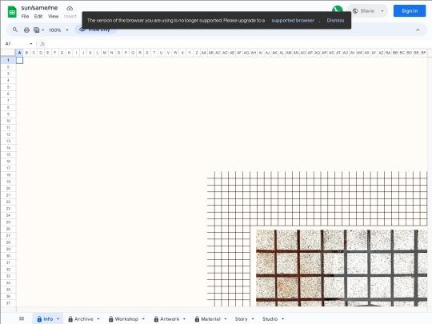Open the Insert menu
This screenshot has width=432, height=324.
(x=70, y=16)
